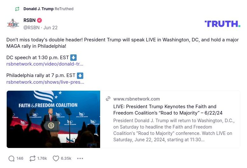The width and height of the screenshot is (247, 168).
Task: Open the Faith & Freedom Coalition preview image
Action: tap(53, 119)
